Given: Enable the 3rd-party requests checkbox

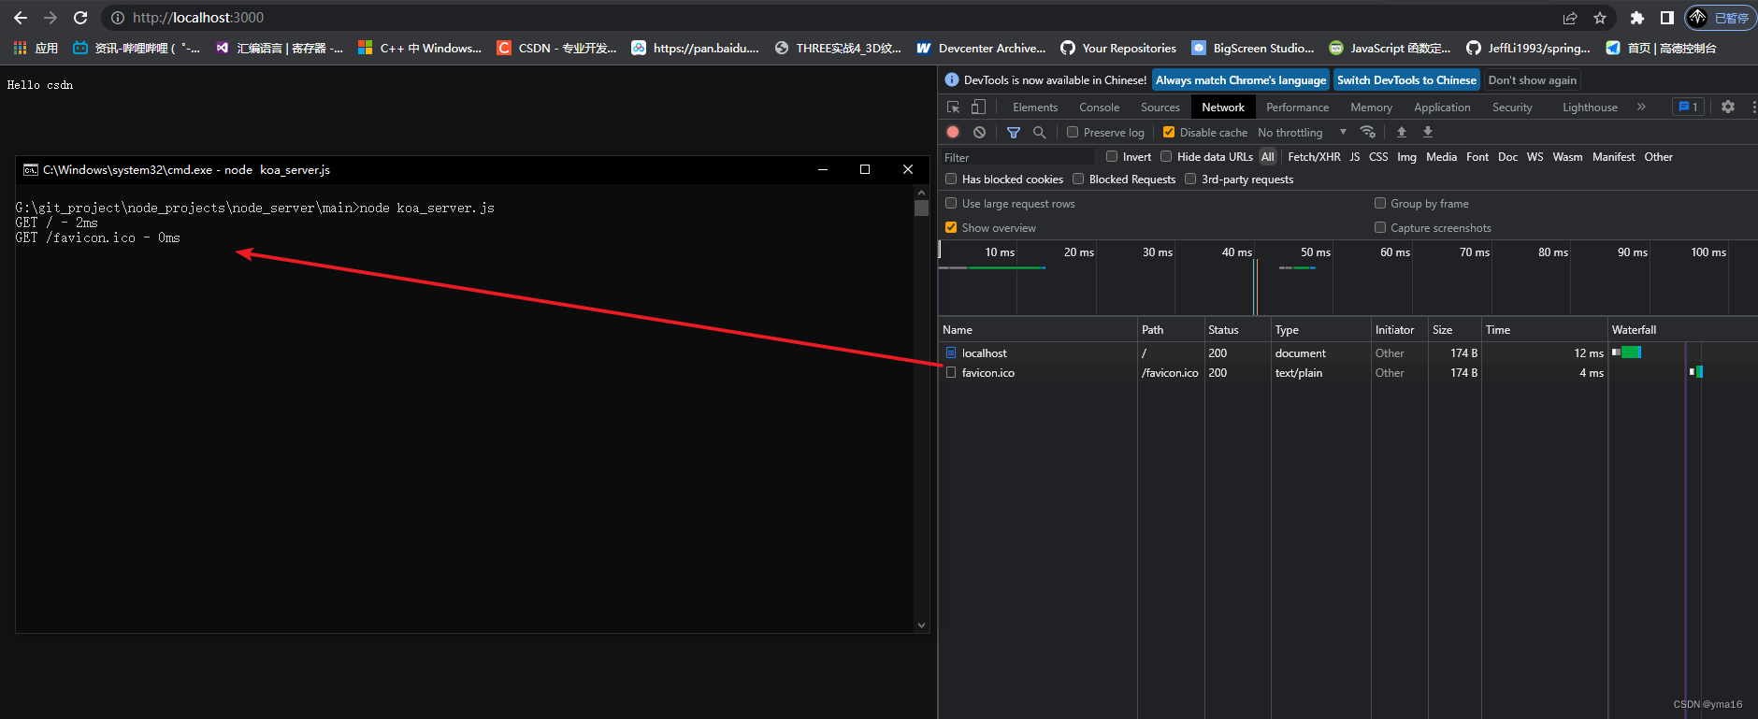Looking at the screenshot, I should [1190, 179].
